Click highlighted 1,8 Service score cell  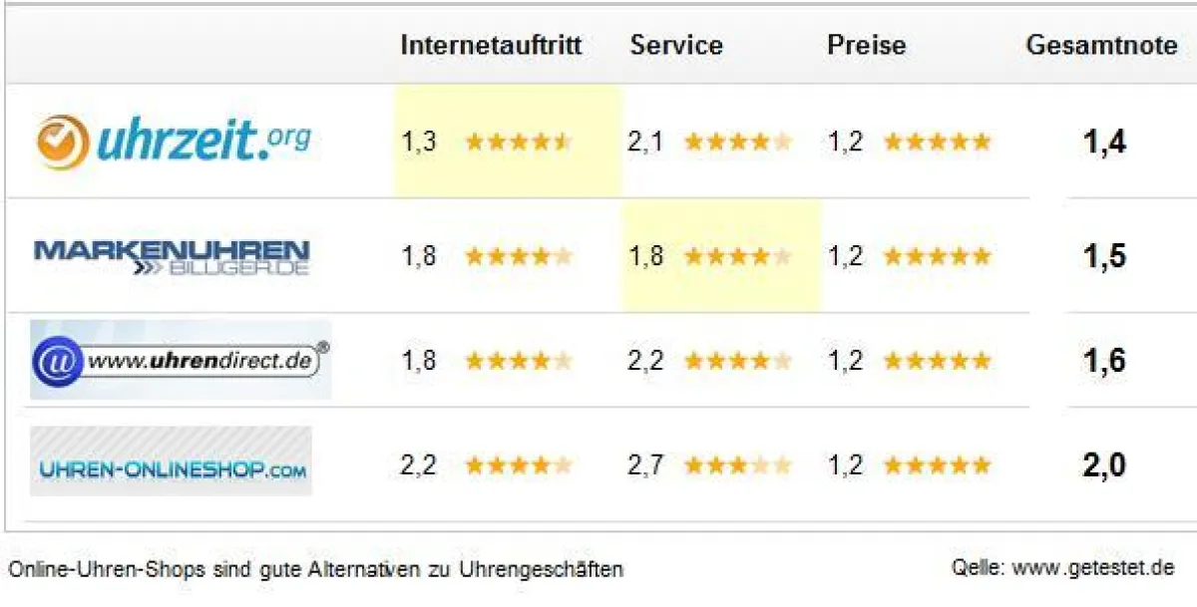pyautogui.click(x=646, y=257)
